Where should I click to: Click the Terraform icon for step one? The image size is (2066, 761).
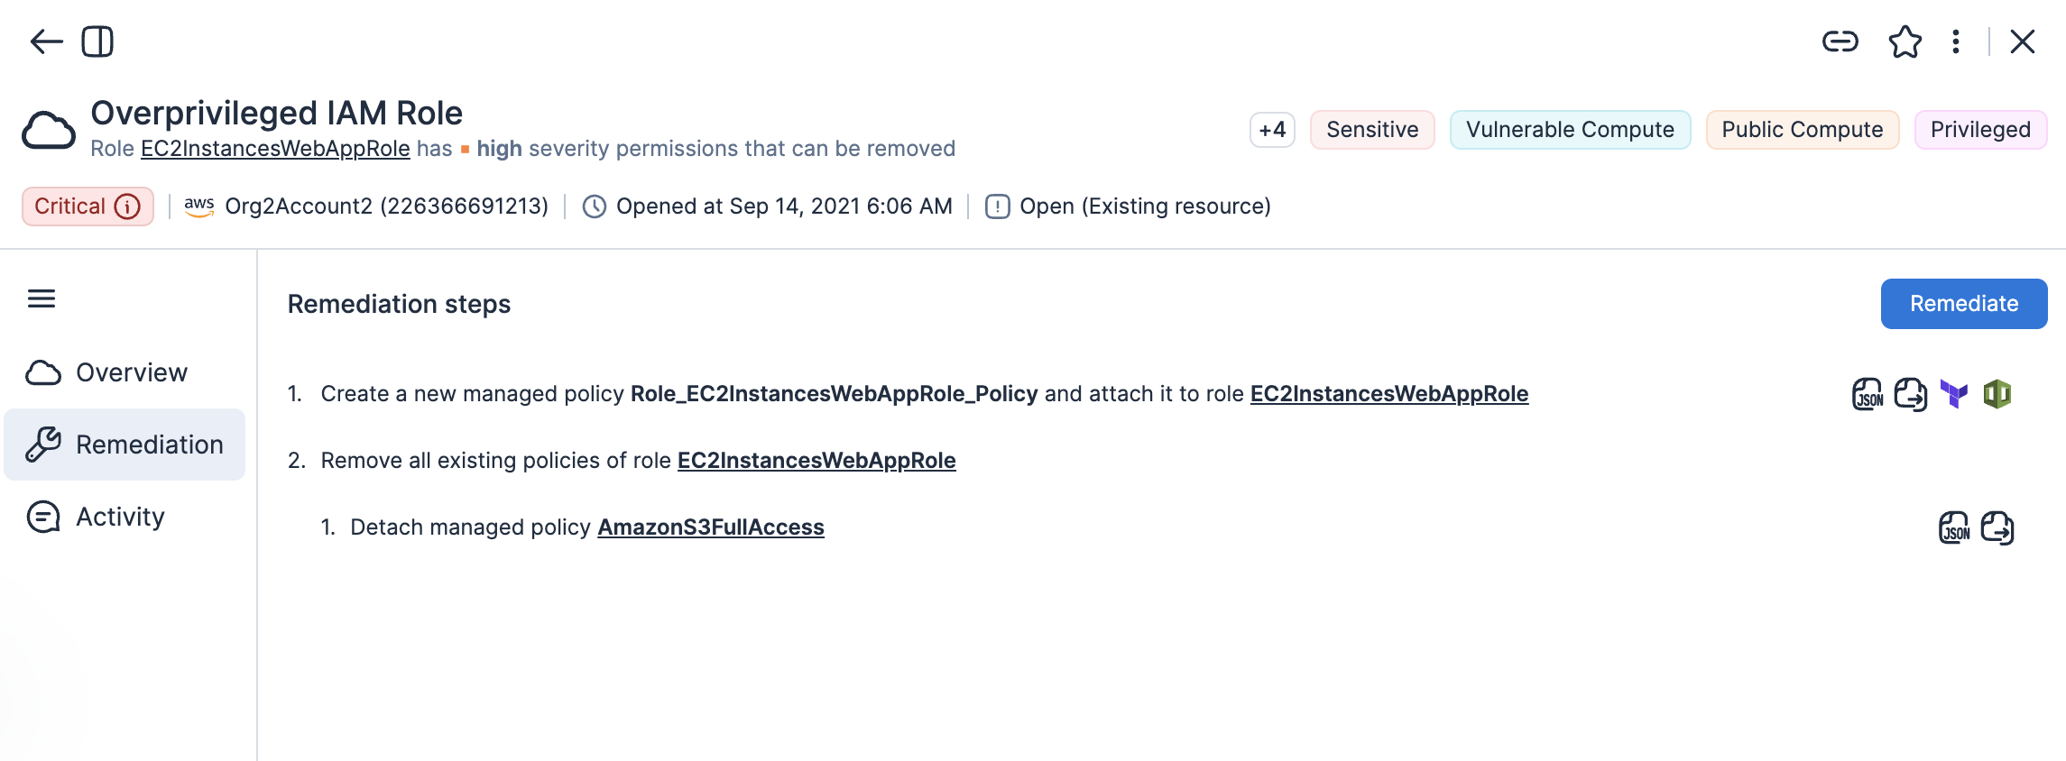[1953, 394]
